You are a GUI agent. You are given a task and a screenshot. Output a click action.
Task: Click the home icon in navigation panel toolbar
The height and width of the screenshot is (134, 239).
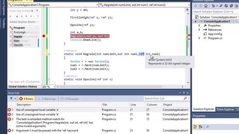point(17,16)
